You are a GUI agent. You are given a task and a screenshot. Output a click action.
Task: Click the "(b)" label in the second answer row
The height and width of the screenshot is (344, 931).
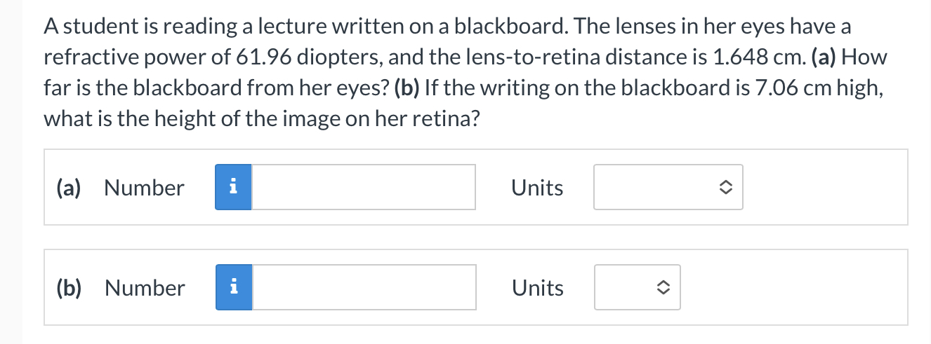69,288
